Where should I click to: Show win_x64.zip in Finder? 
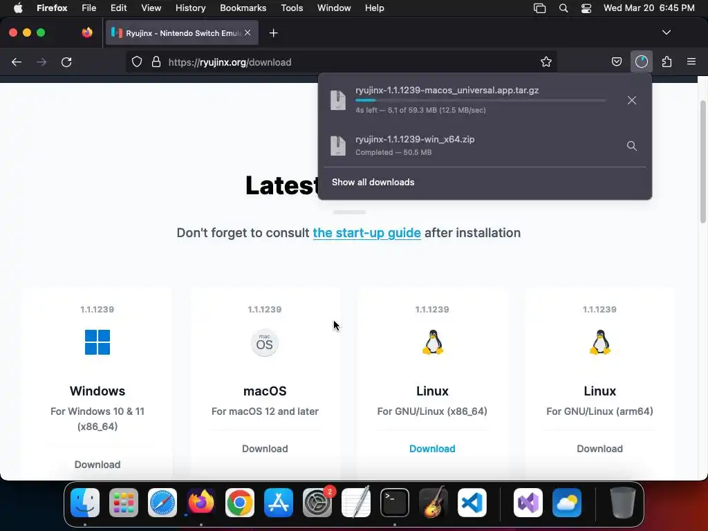coord(632,146)
